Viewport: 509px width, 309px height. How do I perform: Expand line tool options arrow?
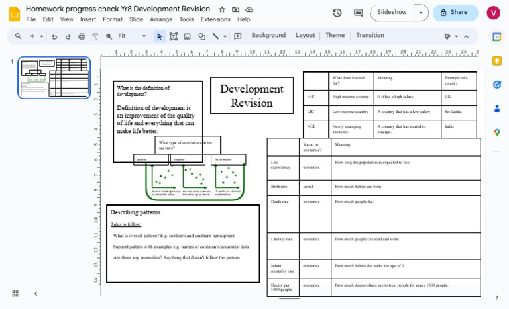click(x=225, y=36)
